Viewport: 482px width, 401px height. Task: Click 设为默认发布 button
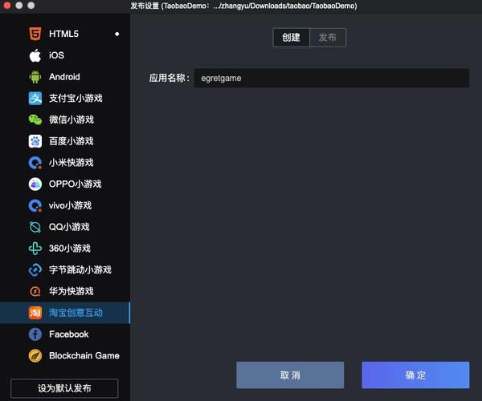coord(64,388)
